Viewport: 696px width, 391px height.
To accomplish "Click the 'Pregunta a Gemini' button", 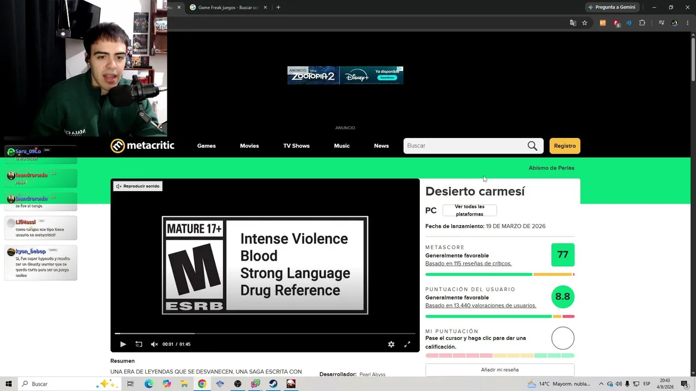I will [x=612, y=7].
